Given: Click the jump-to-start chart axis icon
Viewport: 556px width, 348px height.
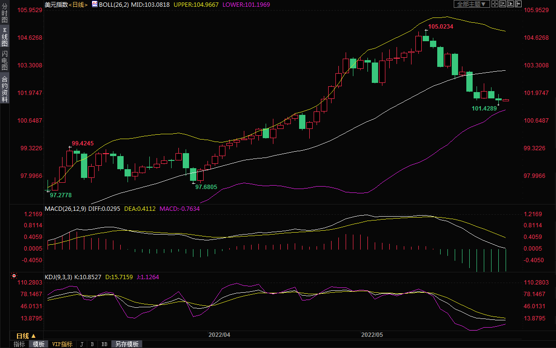Looking at the screenshot, I should click(503, 4).
